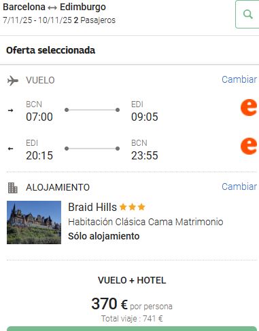The image size is (259, 331).
Task: Click the building icon beside ALOJAMIENTO
Action: click(x=13, y=188)
